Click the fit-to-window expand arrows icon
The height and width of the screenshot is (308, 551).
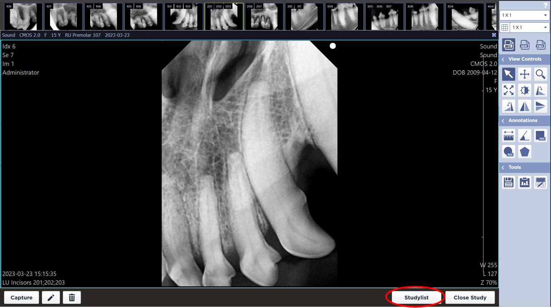508,90
